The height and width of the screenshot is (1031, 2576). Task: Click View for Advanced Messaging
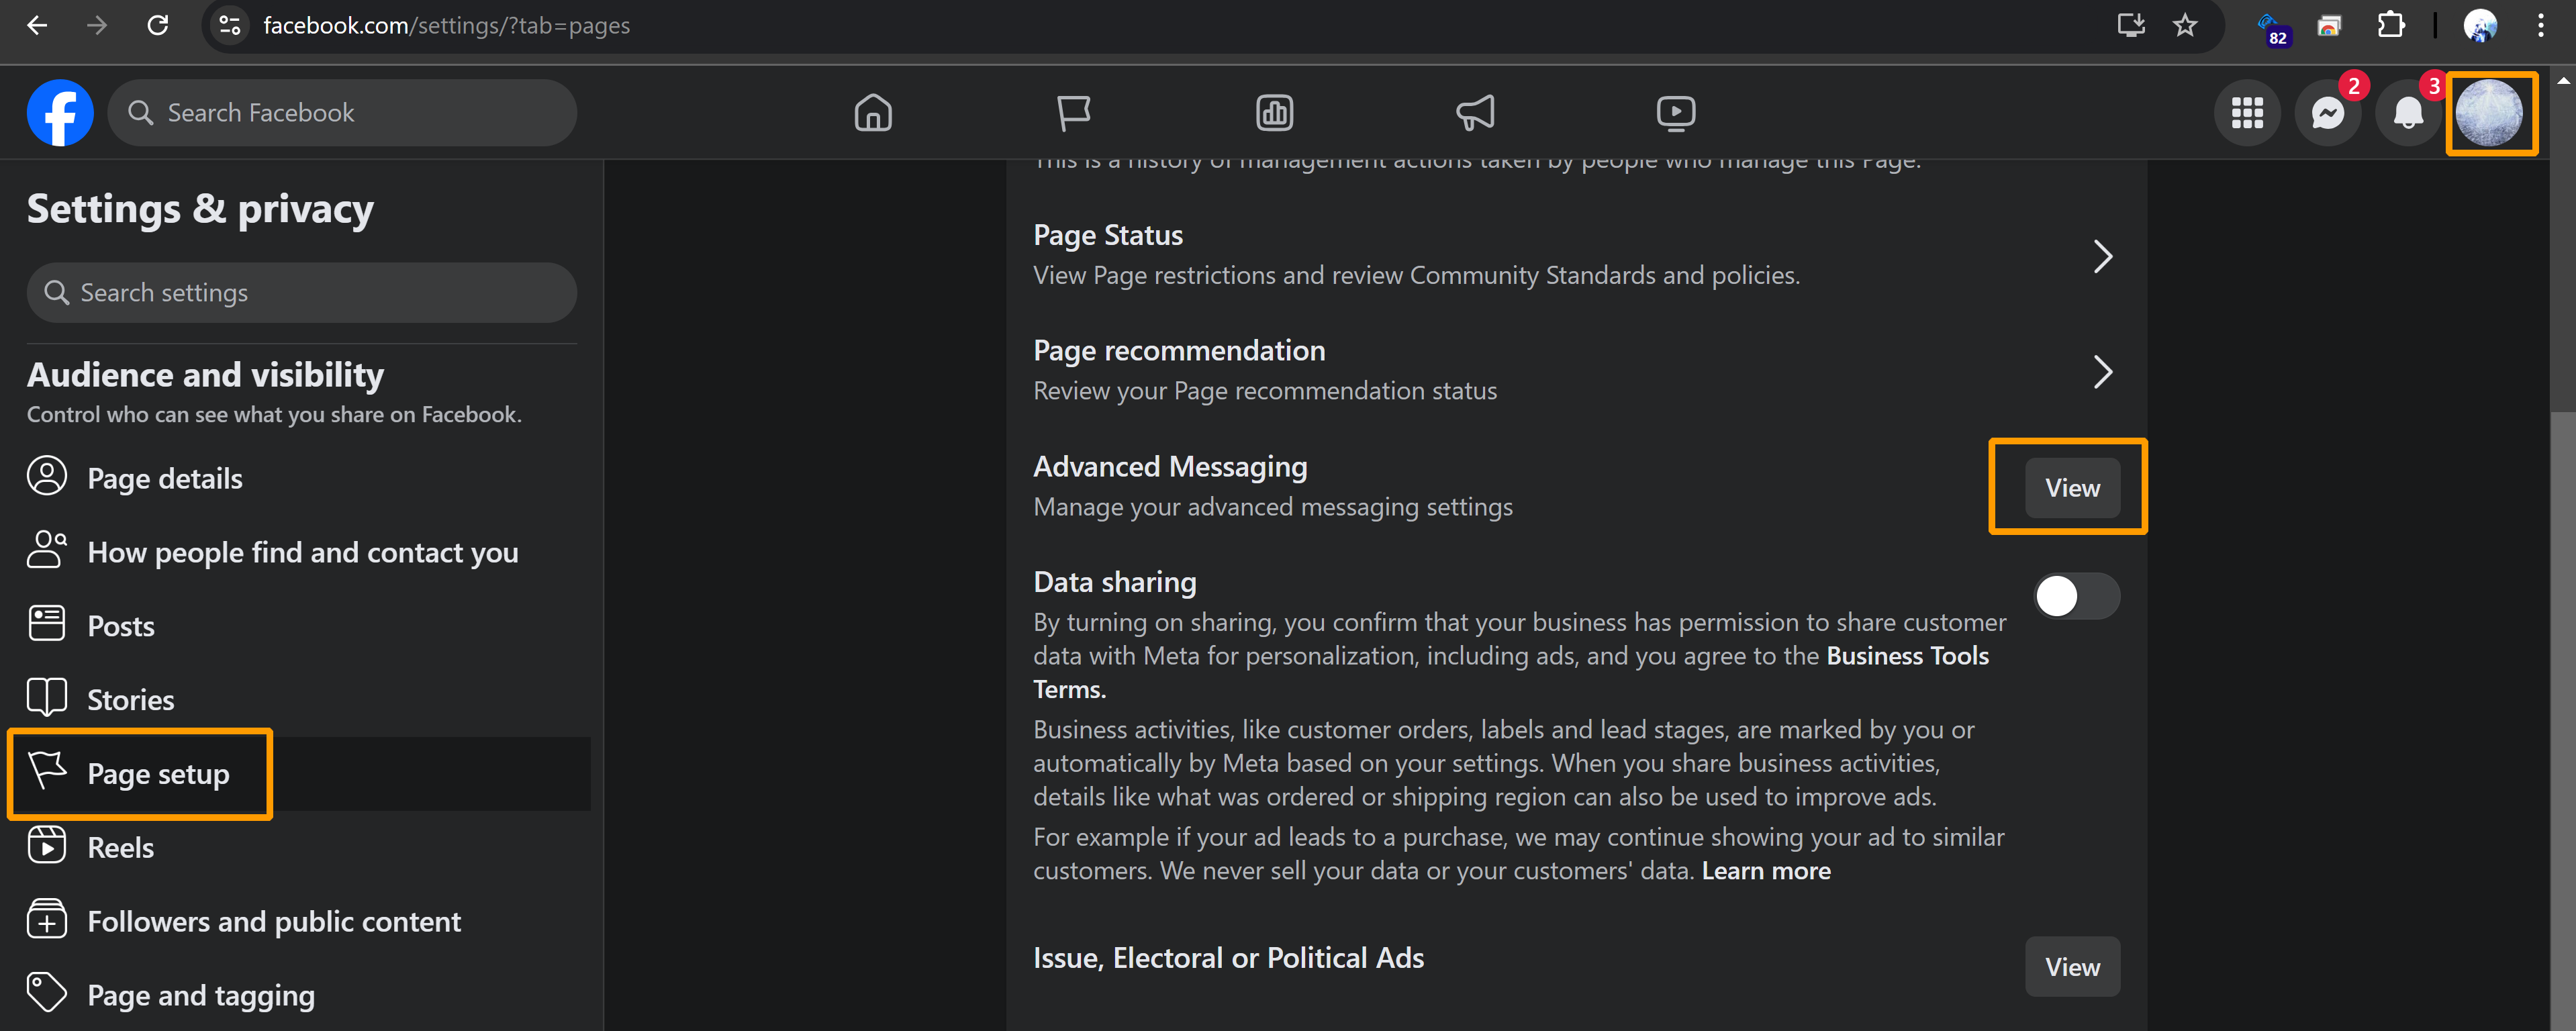tap(2071, 488)
